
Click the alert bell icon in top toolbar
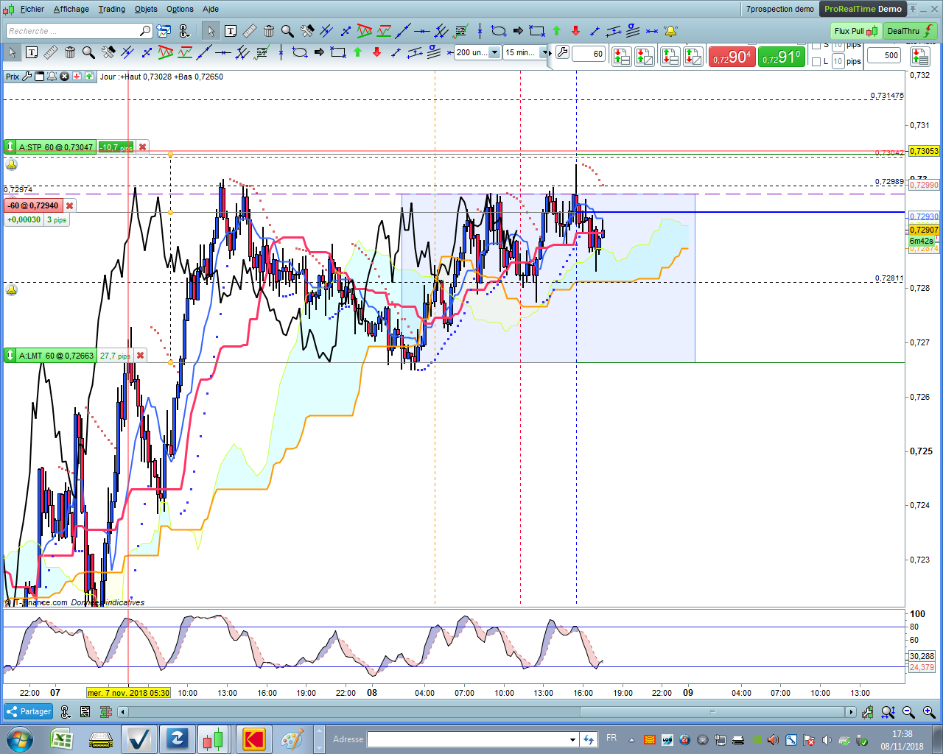(x=670, y=31)
